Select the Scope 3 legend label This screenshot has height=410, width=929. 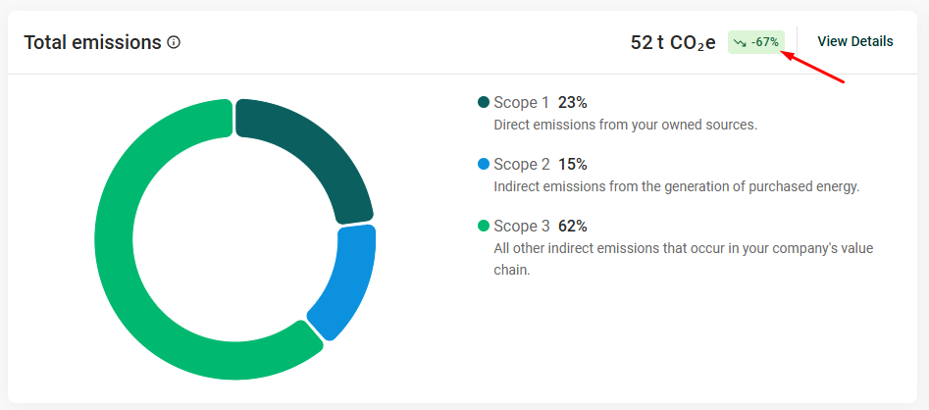pos(522,227)
